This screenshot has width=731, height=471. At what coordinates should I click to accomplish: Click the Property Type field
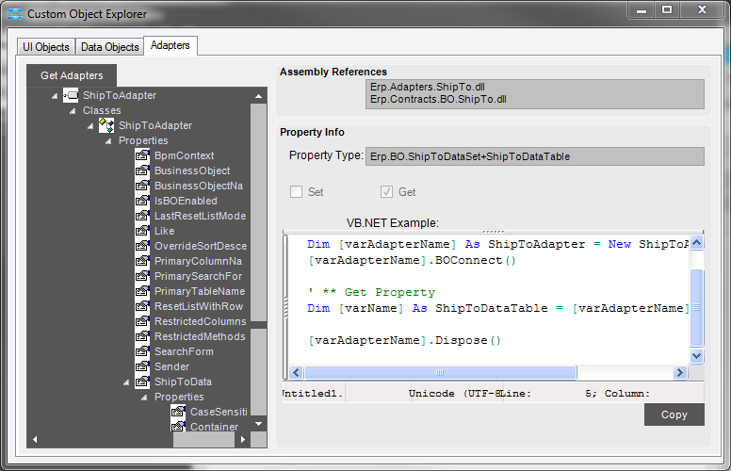pyautogui.click(x=535, y=156)
